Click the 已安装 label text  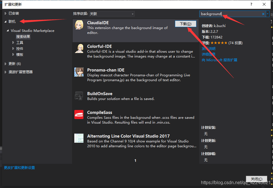click(14, 13)
